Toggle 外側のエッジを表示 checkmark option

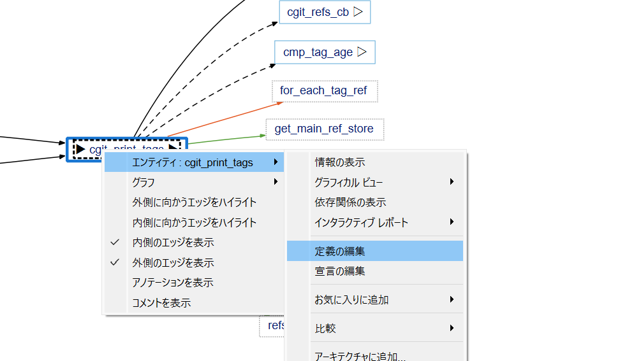click(173, 262)
